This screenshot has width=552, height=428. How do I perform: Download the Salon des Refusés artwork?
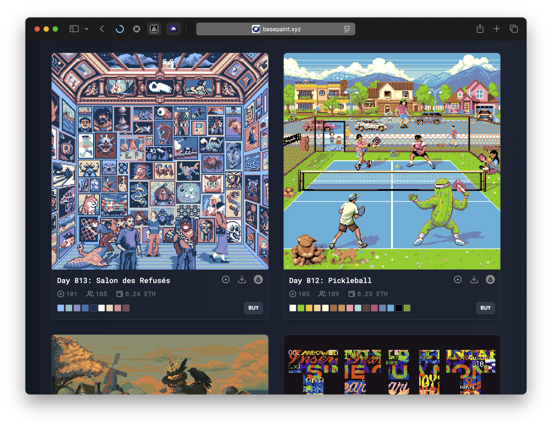(242, 280)
